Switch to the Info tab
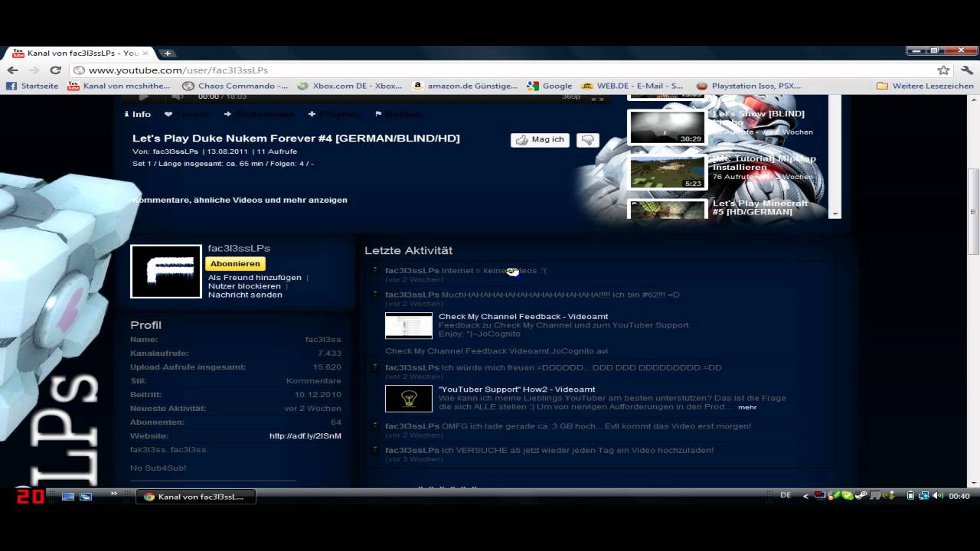 pyautogui.click(x=137, y=114)
